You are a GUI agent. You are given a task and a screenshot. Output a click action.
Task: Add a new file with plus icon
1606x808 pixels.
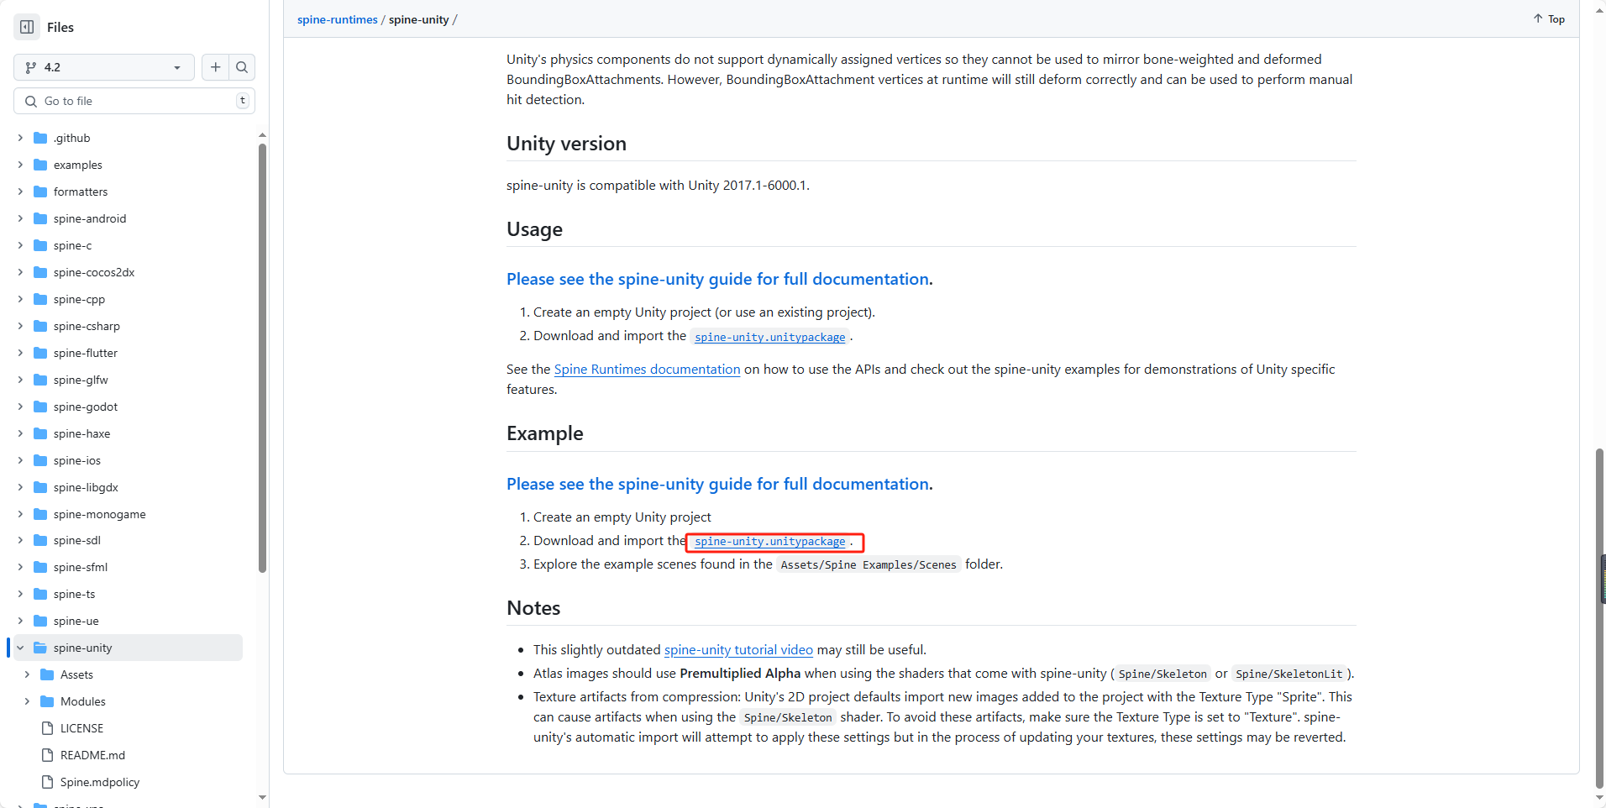tap(216, 67)
